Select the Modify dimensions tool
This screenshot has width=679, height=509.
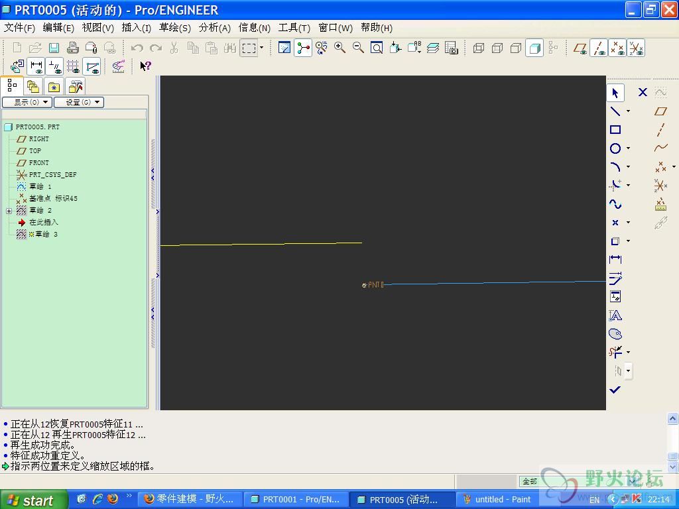[615, 278]
